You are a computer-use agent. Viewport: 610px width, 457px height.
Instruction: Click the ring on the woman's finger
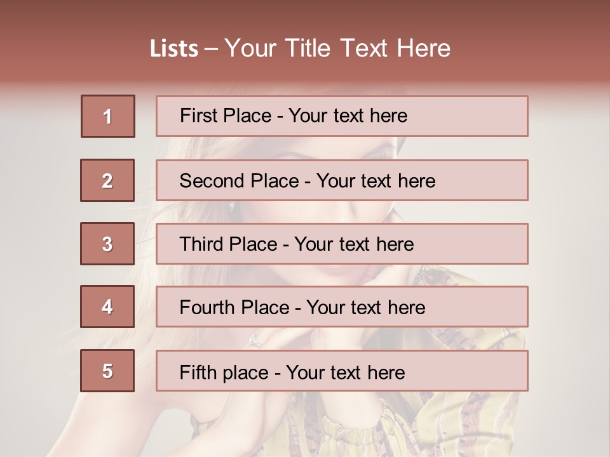tap(255, 340)
